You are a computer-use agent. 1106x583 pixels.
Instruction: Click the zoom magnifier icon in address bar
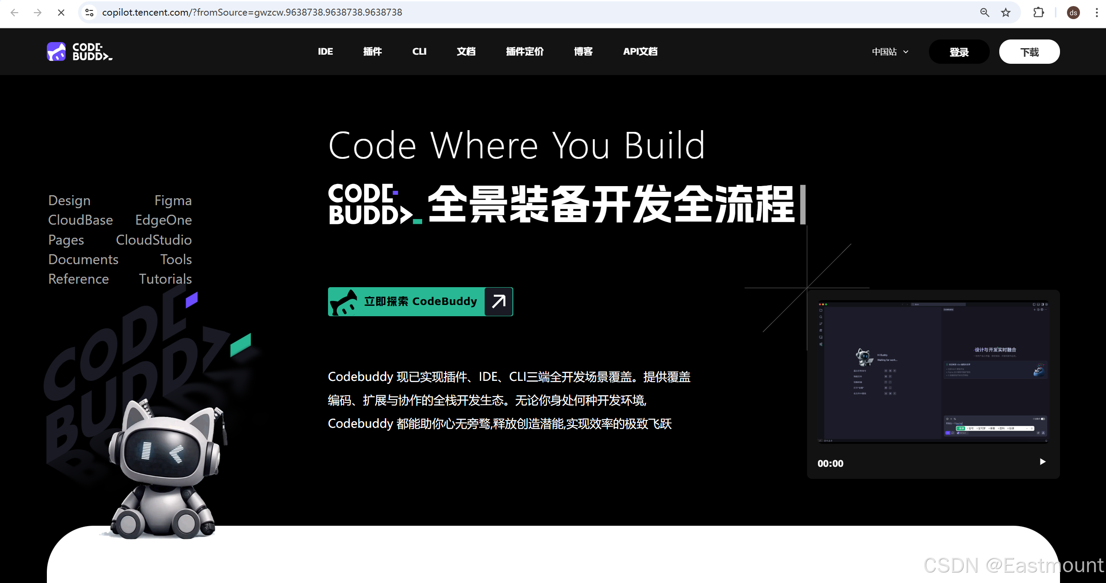point(985,13)
